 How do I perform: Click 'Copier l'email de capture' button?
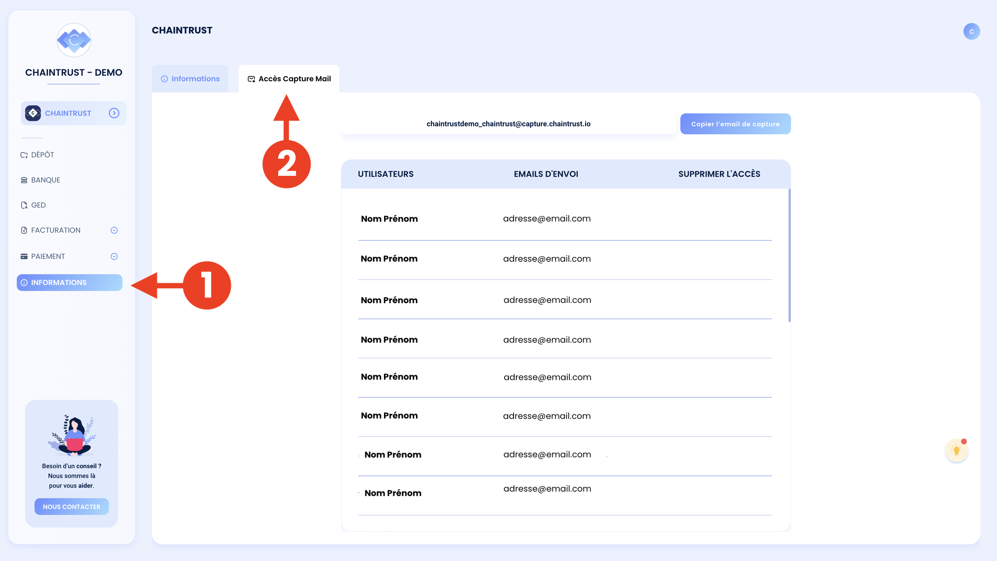tap(736, 124)
